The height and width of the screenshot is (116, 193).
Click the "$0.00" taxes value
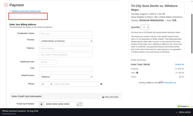(x=181, y=77)
